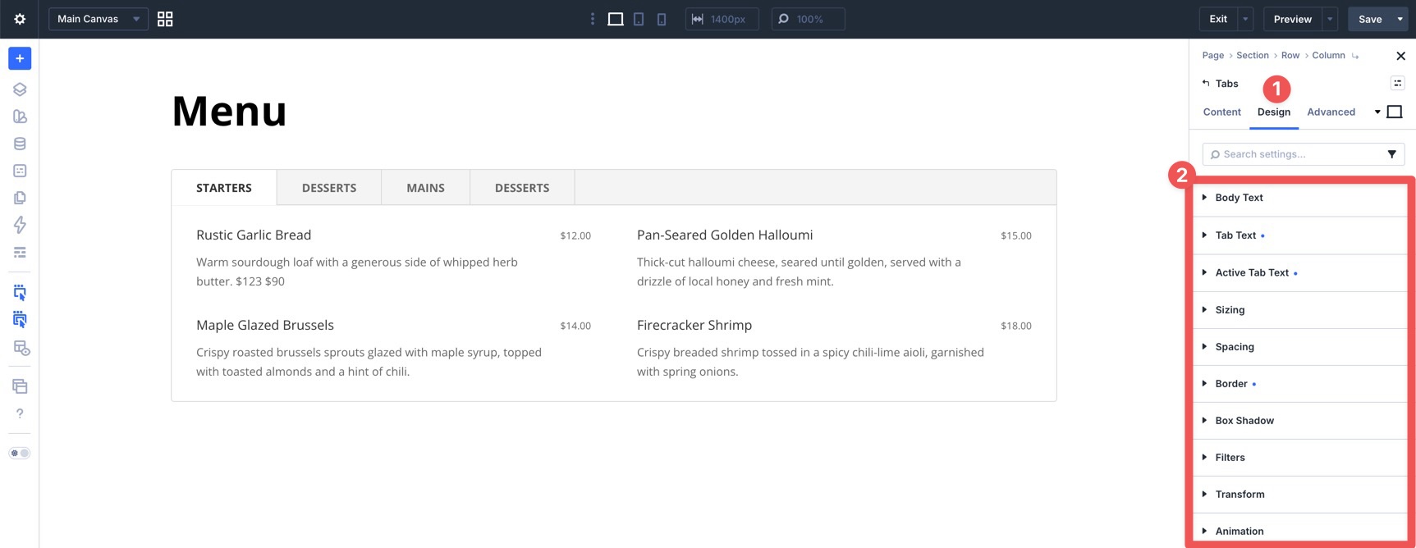
Task: Click the Firecracker Shrimp item title
Action: 694,325
